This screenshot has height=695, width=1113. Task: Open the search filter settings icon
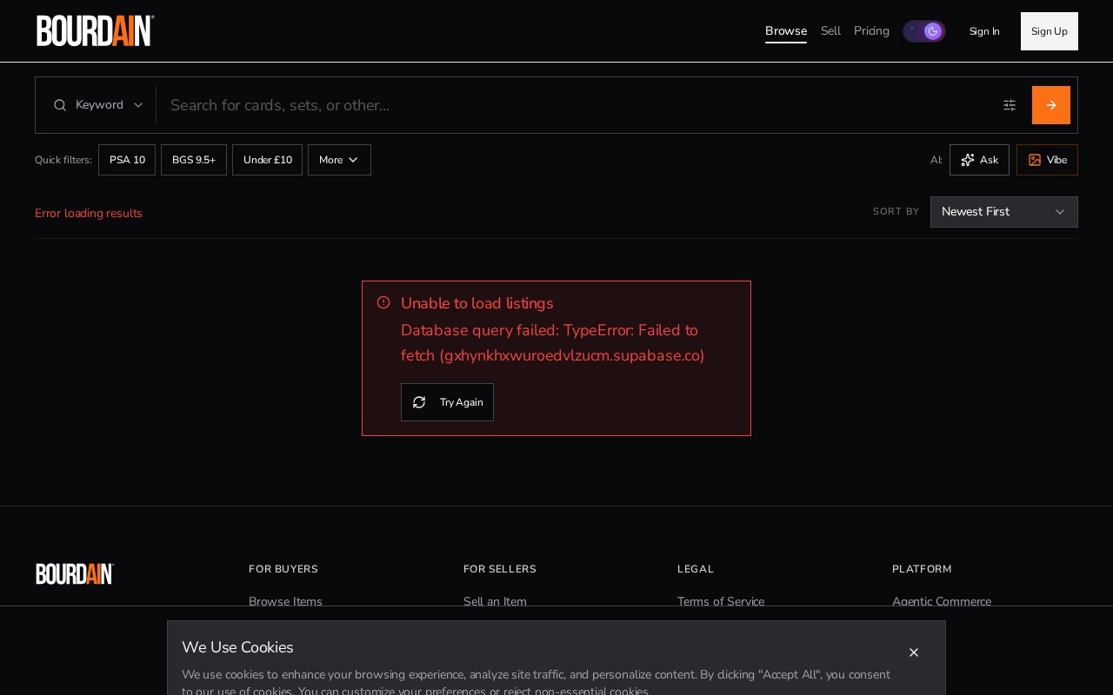click(x=1010, y=105)
